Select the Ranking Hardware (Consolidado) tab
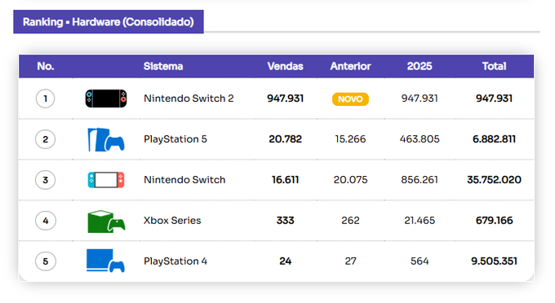Viewport: 555px width, 303px height. 109,22
